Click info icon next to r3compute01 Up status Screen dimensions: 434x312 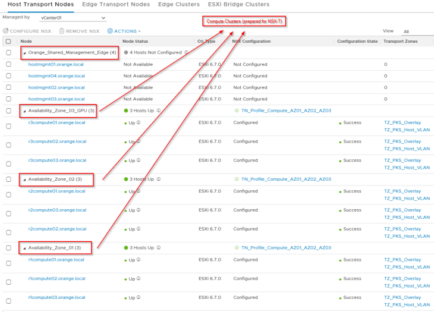coord(139,123)
